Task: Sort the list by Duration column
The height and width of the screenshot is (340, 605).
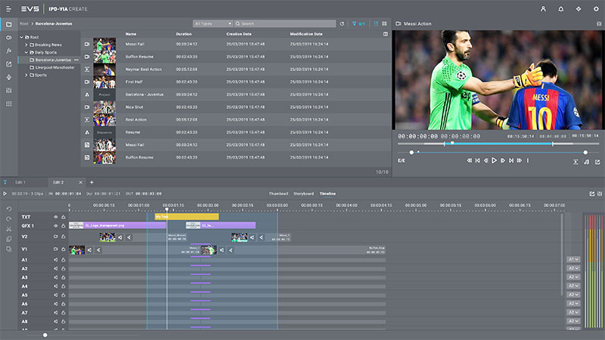Action: pyautogui.click(x=184, y=34)
